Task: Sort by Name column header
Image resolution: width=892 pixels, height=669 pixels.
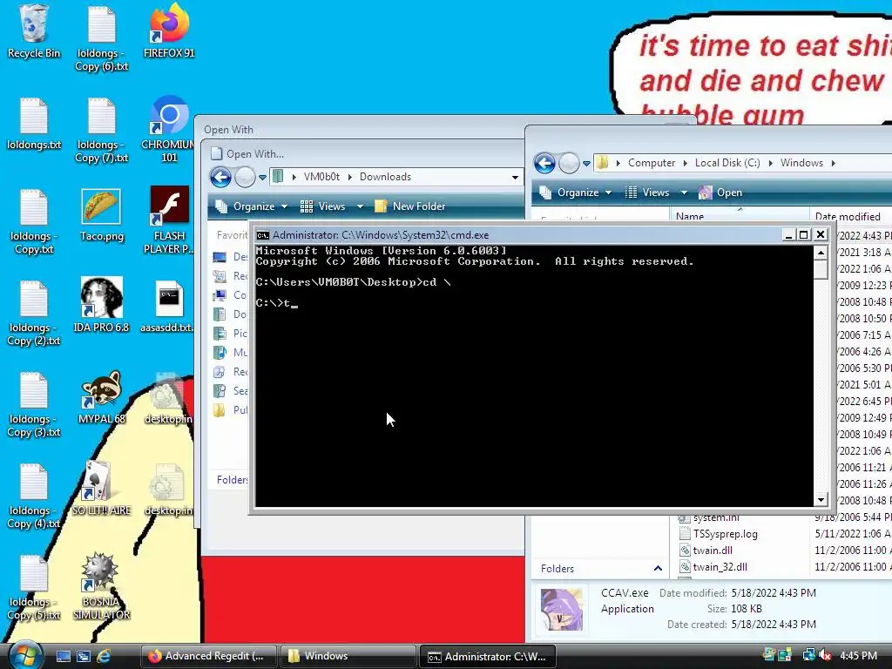Action: click(x=739, y=216)
